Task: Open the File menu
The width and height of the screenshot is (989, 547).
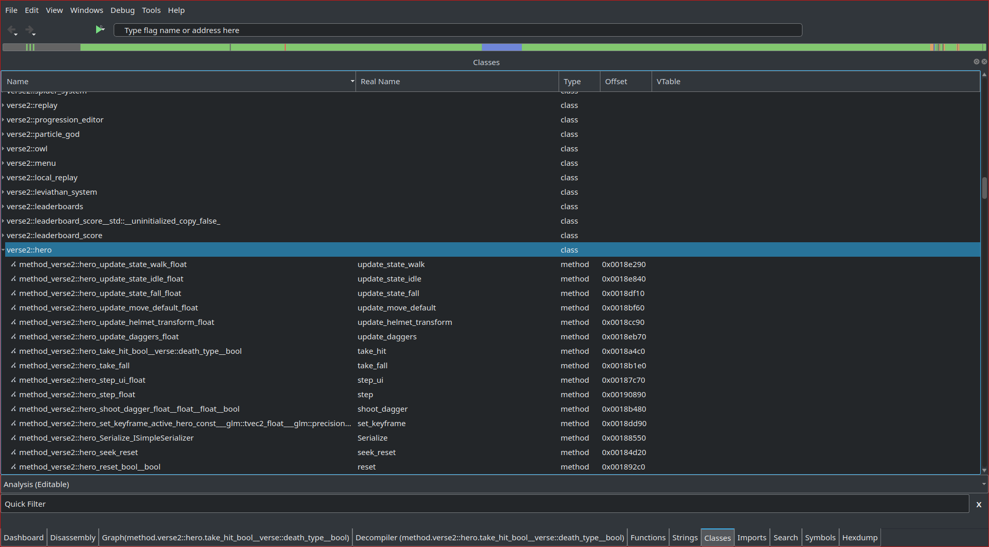Action: (11, 10)
